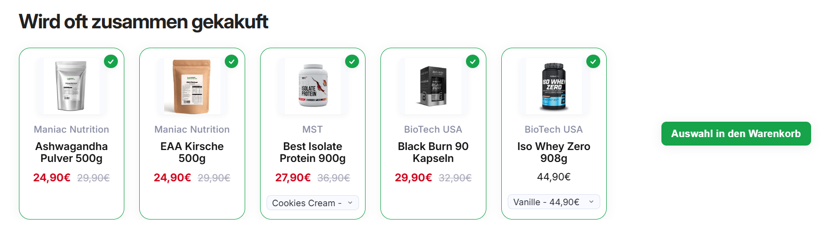
Task: Uncheck Black Burn 90 Kapseln checkmark
Action: (x=472, y=62)
